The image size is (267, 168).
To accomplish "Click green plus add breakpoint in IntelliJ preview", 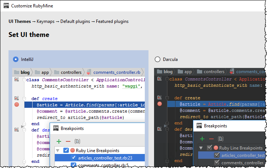I will click(x=59, y=141).
